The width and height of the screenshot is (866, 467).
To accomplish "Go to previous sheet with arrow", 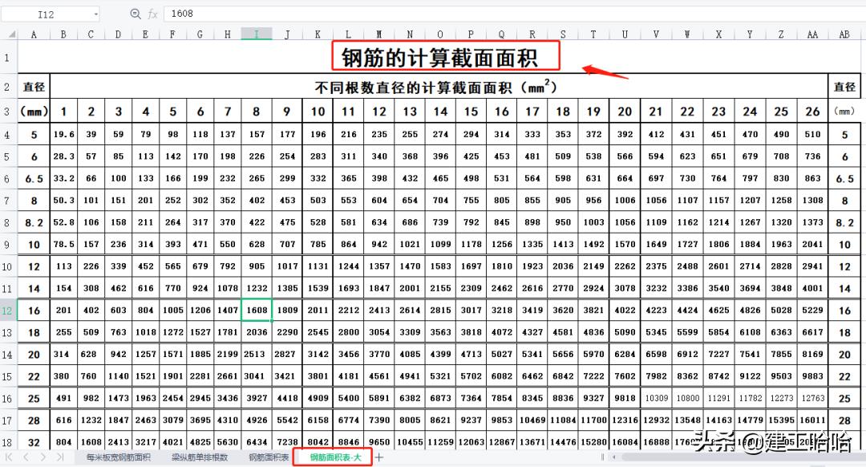I will click(x=27, y=457).
